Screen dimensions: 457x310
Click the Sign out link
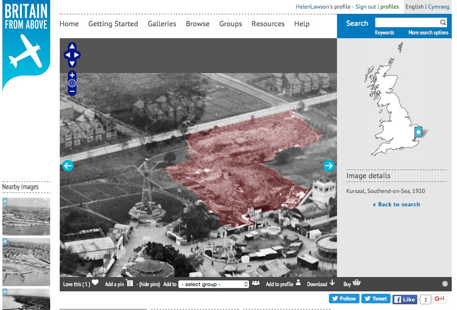point(366,7)
